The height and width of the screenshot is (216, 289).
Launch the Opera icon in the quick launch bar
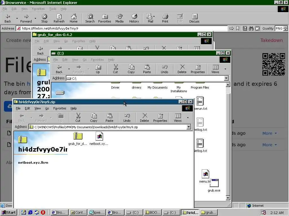coord(43,213)
